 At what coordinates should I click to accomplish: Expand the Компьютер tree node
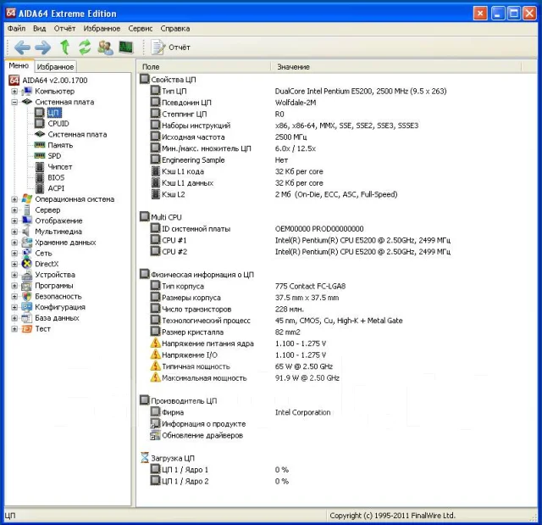coord(14,92)
